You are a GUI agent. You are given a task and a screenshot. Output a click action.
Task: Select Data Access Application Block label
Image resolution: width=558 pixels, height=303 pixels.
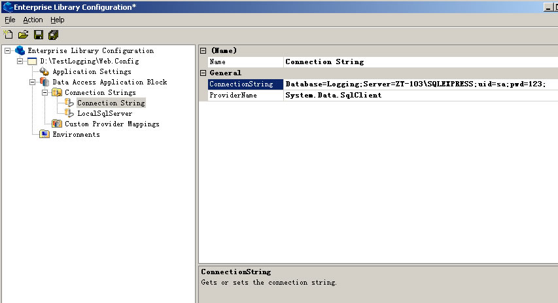click(x=110, y=82)
